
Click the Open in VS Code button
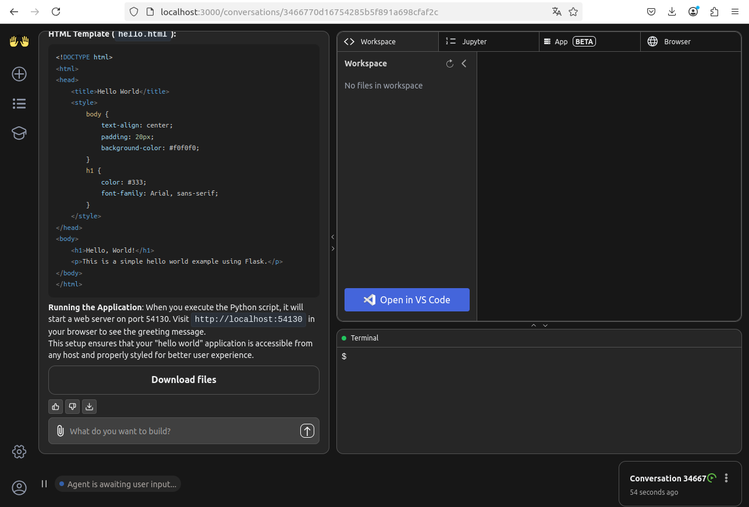(407, 300)
